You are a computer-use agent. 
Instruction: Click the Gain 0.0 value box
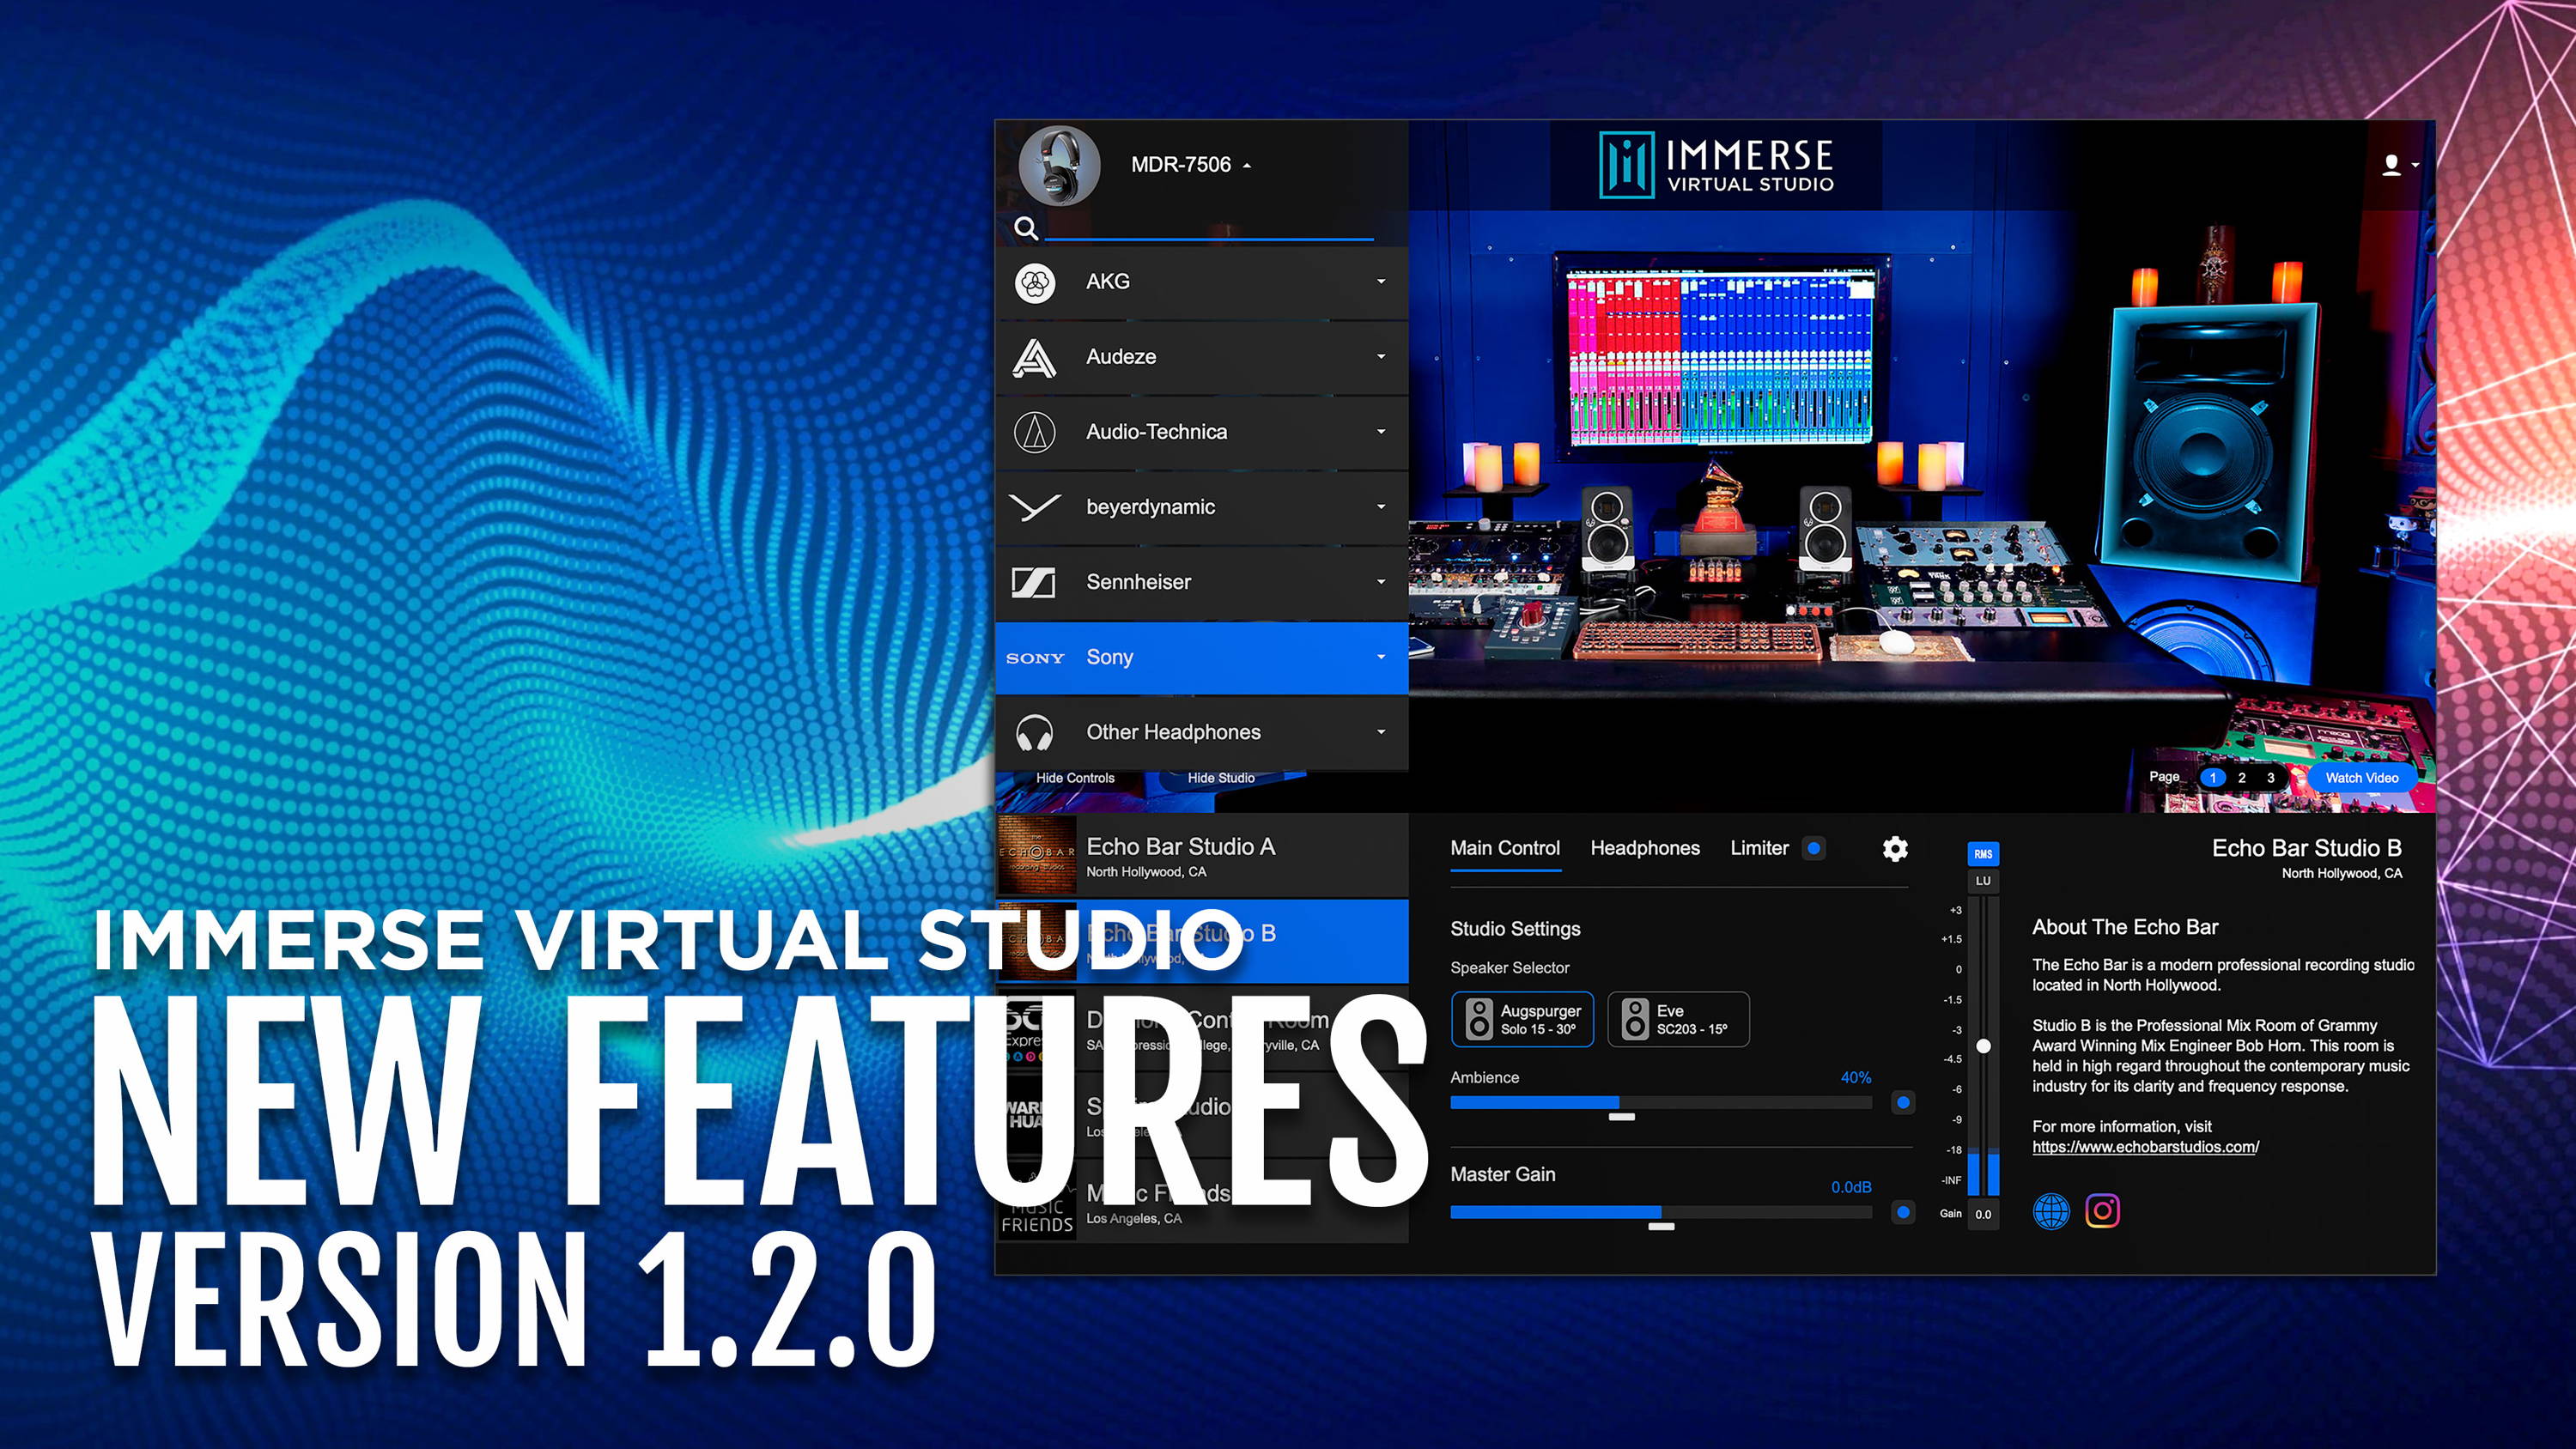(1983, 1215)
